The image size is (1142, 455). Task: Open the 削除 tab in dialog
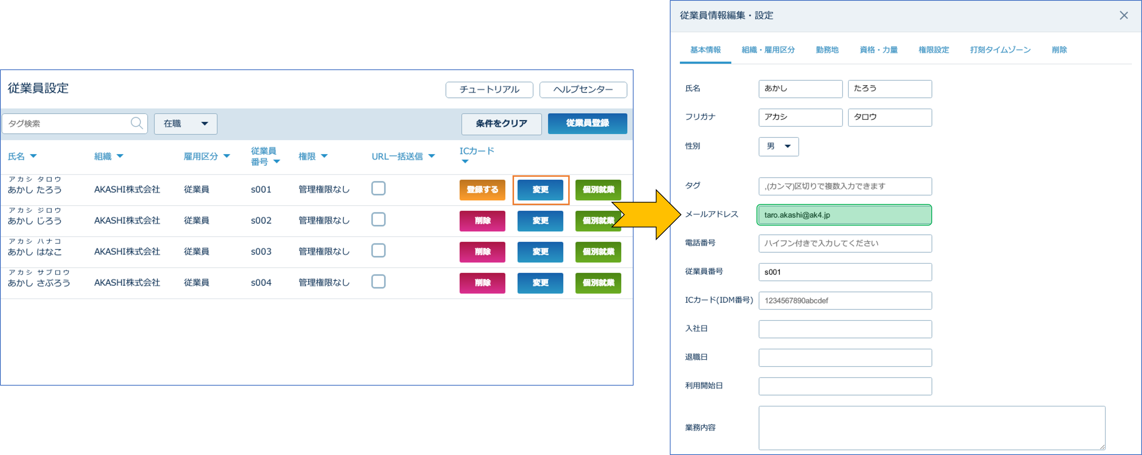point(1059,50)
